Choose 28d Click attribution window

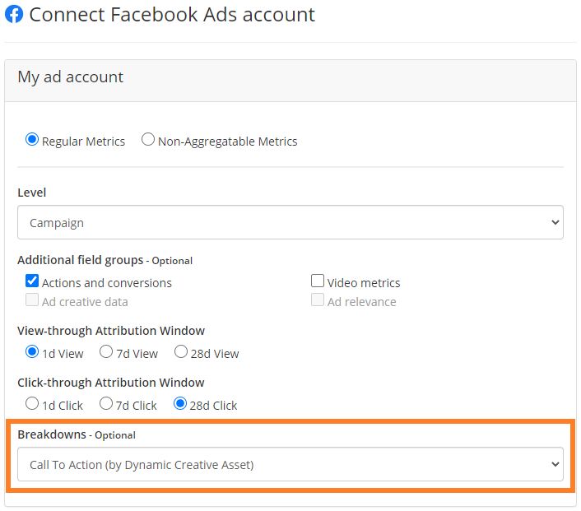(x=180, y=403)
